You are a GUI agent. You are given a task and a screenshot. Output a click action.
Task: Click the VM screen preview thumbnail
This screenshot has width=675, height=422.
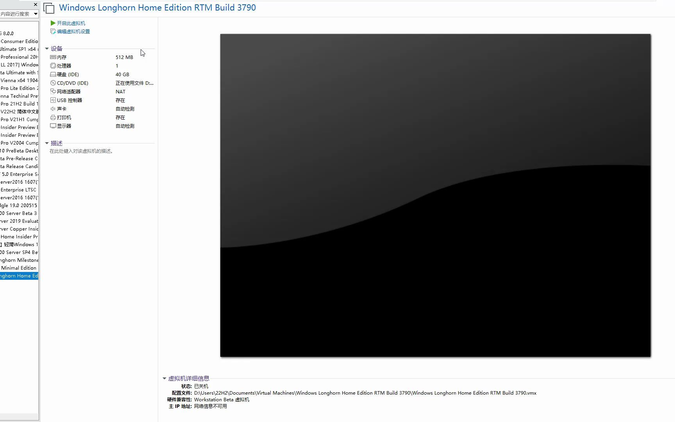pos(436,195)
